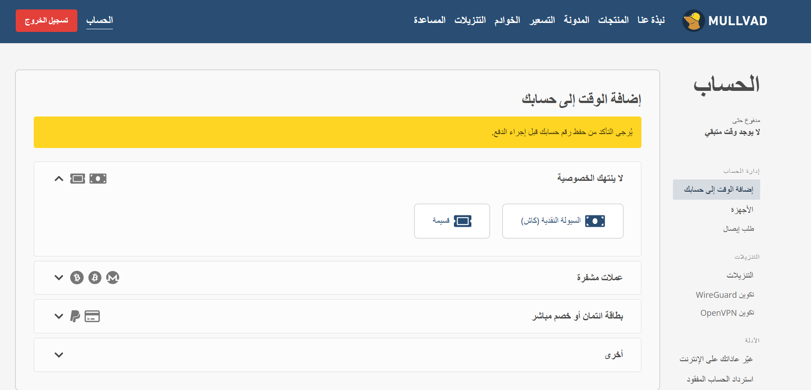Choose the السيولة النقدية (كاش) payment button
This screenshot has width=811, height=390.
563,221
